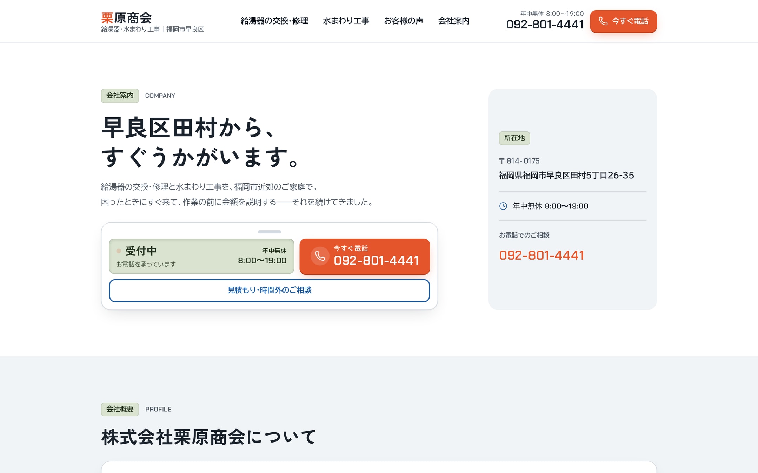Click the 栗原商会 logo in header

127,18
